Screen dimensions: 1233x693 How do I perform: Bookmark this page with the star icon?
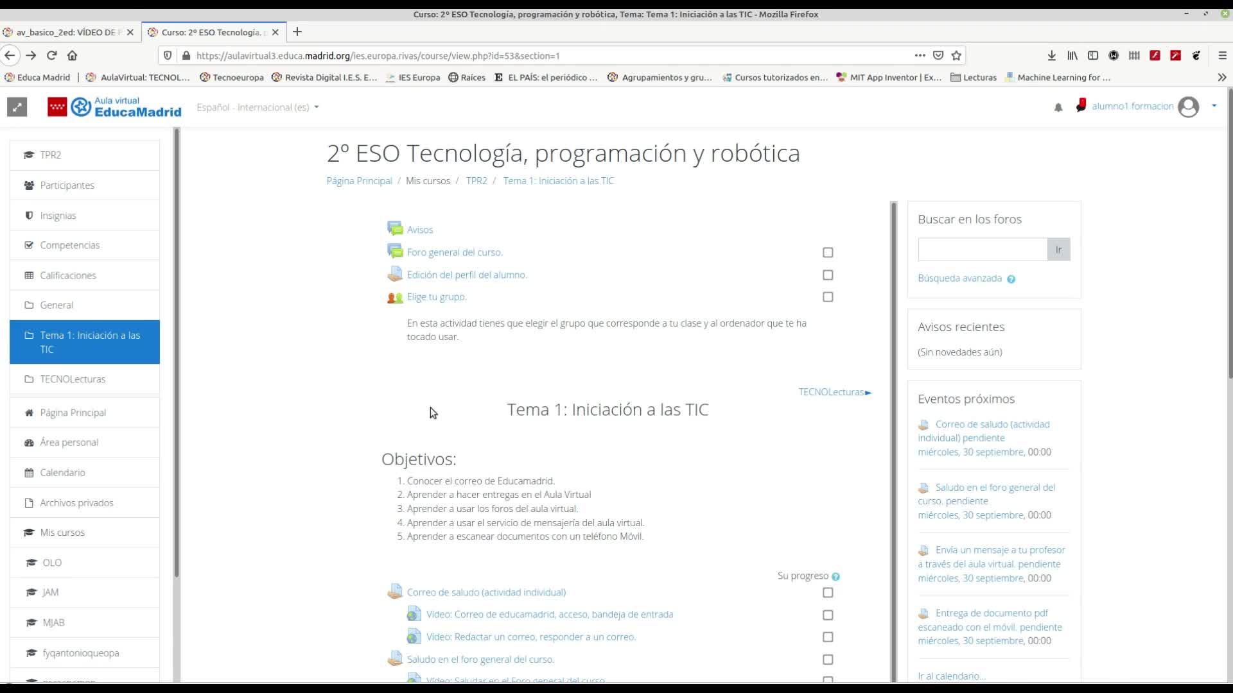click(956, 56)
